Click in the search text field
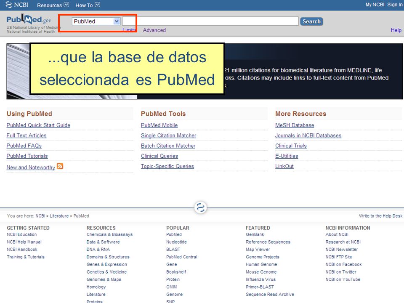This screenshot has width=404, height=303. [210, 21]
